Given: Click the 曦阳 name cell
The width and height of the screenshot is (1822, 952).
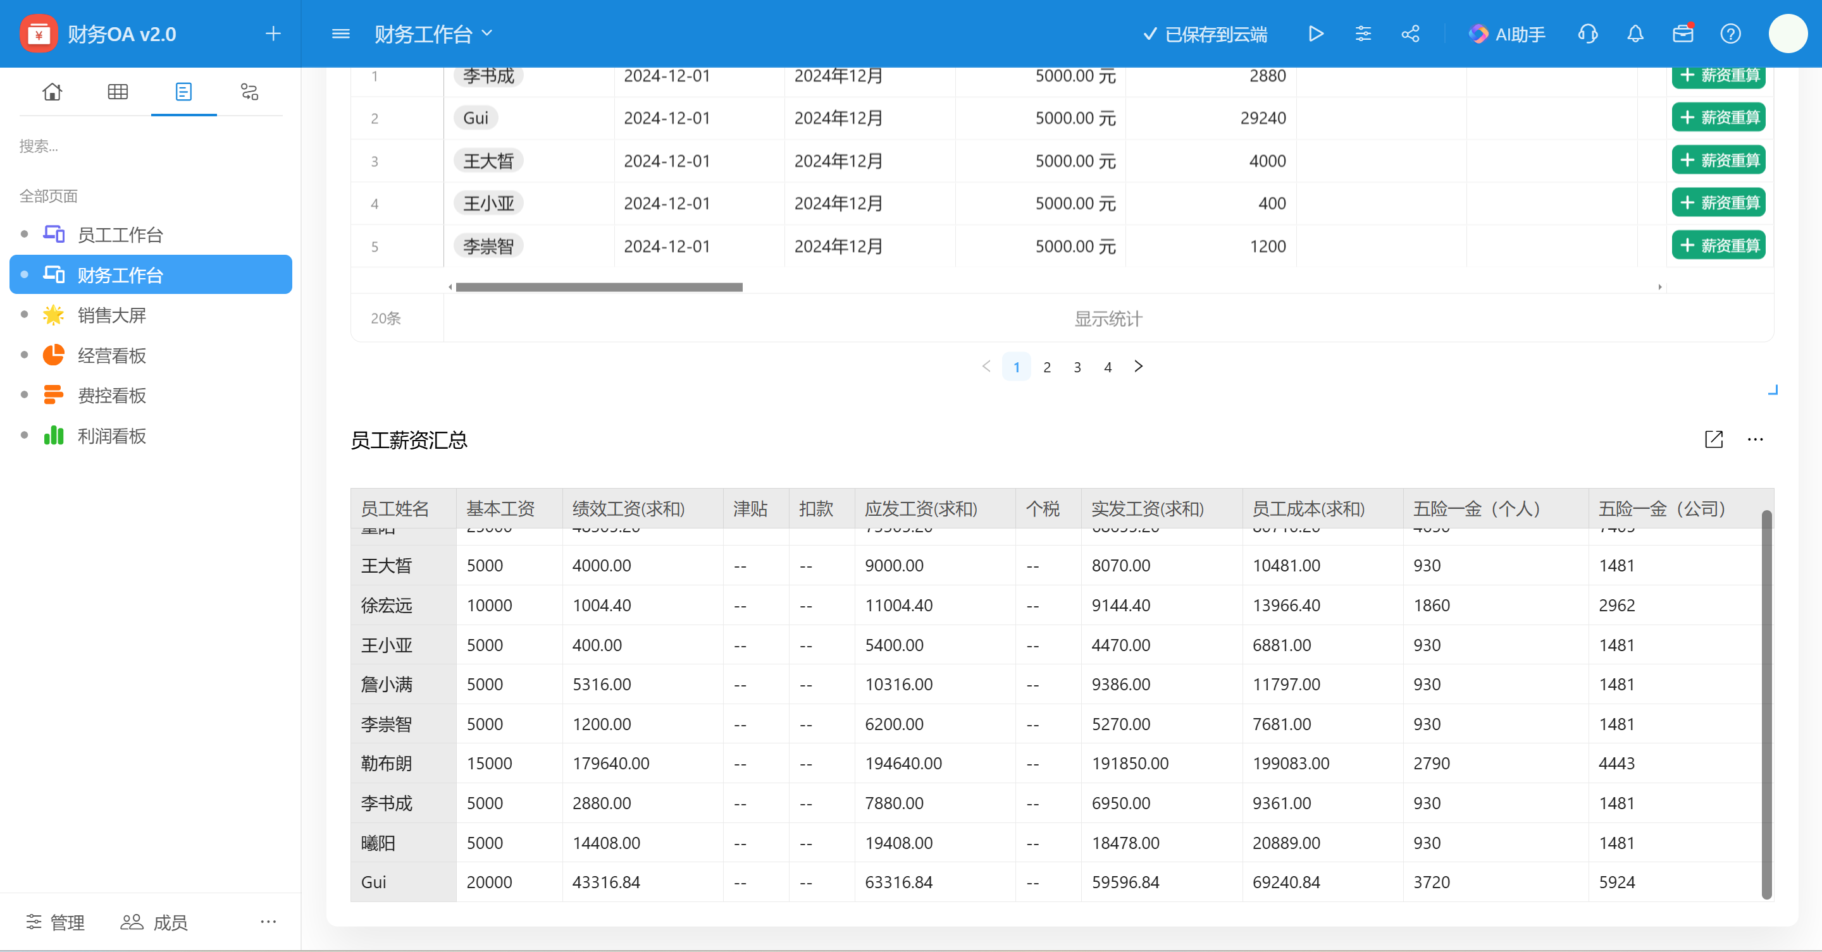Looking at the screenshot, I should click(x=404, y=843).
